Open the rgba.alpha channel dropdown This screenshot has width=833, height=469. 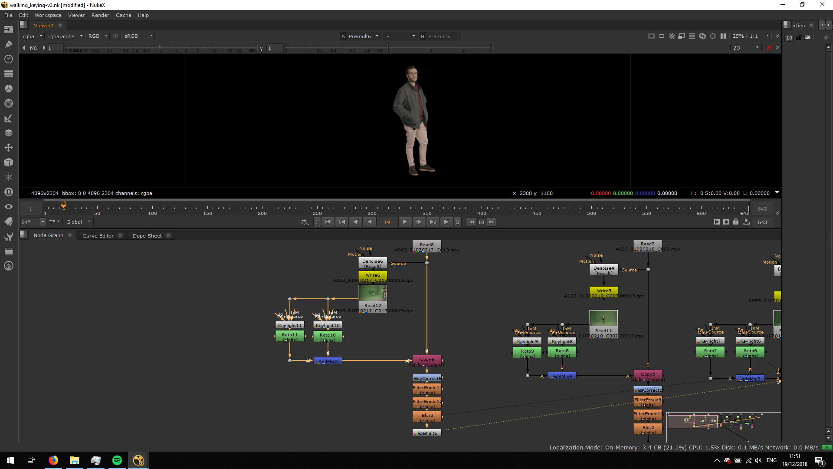coord(65,36)
